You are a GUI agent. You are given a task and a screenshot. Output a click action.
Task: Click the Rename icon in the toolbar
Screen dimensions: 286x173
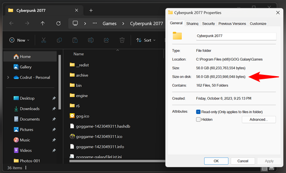coord(90,40)
